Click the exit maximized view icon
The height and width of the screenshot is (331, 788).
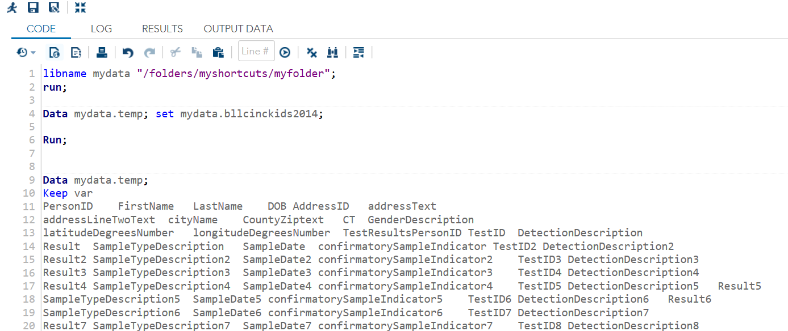coord(80,7)
